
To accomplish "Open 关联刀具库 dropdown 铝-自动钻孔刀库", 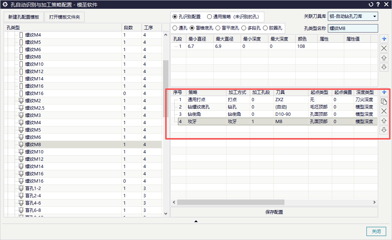I will (353, 16).
